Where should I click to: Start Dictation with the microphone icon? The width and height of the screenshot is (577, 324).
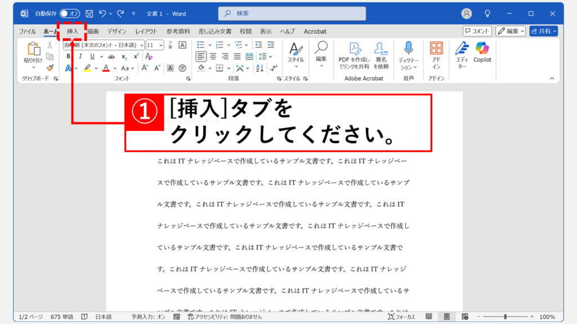pos(409,55)
